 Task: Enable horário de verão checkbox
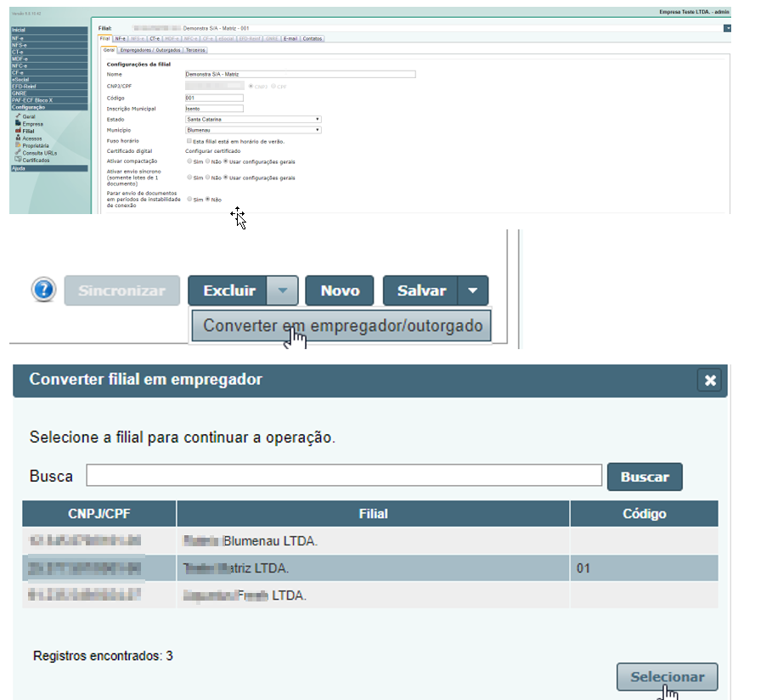coord(189,141)
